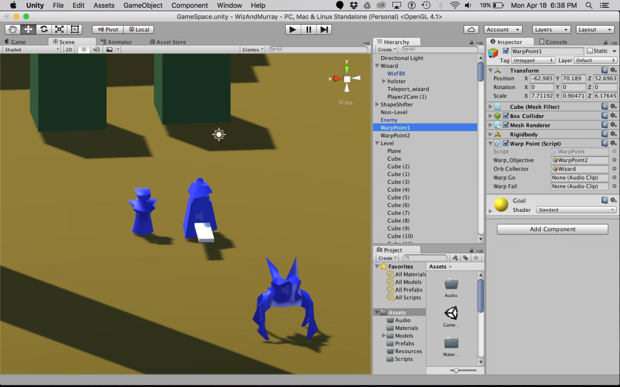Open the Tag Untagged dropdown
The width and height of the screenshot is (620, 387).
(533, 60)
